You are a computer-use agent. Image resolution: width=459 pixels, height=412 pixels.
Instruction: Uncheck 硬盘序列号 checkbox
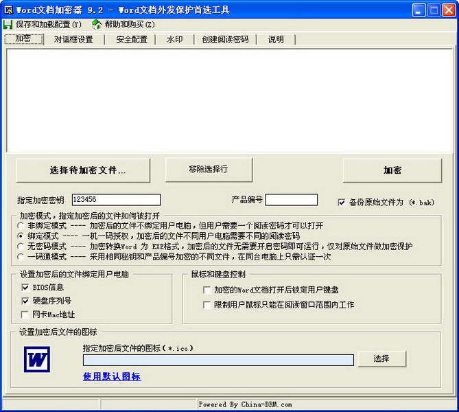click(x=25, y=301)
